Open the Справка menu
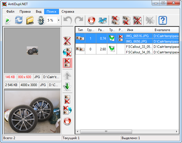The width and height of the screenshot is (182, 143). [68, 12]
